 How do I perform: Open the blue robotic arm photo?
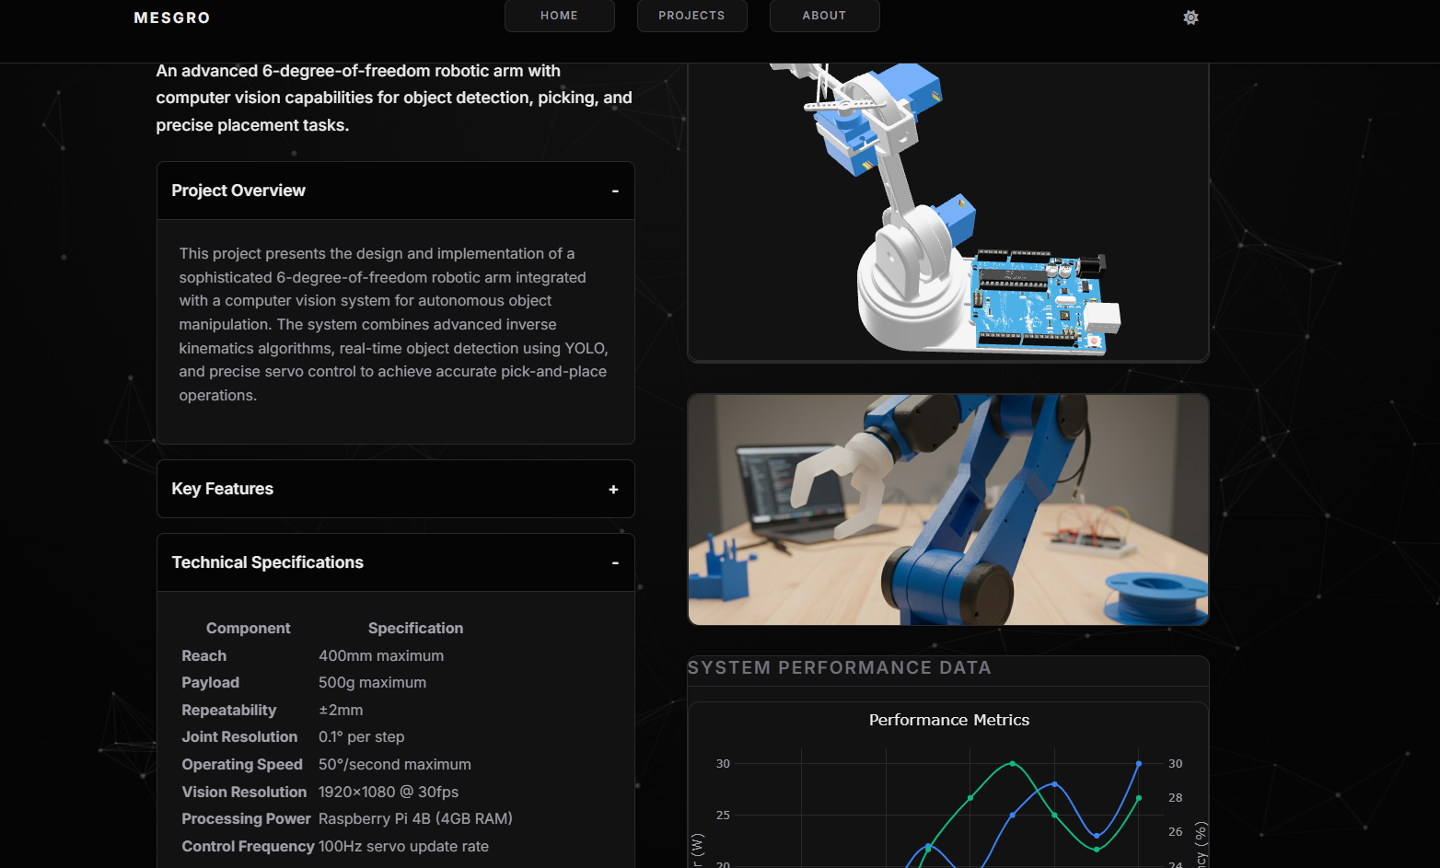click(x=947, y=510)
